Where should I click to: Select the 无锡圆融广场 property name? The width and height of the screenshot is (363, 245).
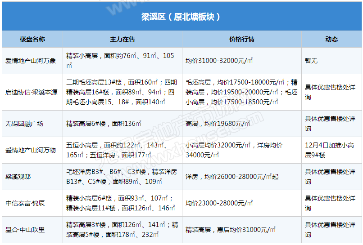pyautogui.click(x=24, y=124)
